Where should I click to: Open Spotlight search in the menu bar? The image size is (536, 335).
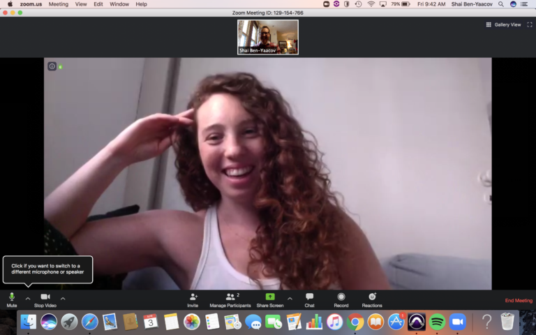click(501, 4)
